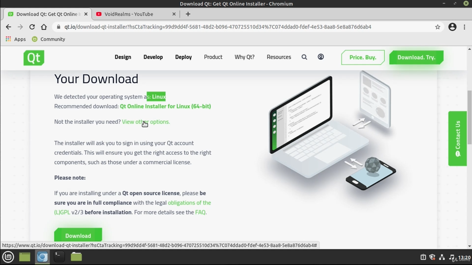This screenshot has width=472, height=265.
Task: Open the Linux Mint menu button
Action: (8, 257)
